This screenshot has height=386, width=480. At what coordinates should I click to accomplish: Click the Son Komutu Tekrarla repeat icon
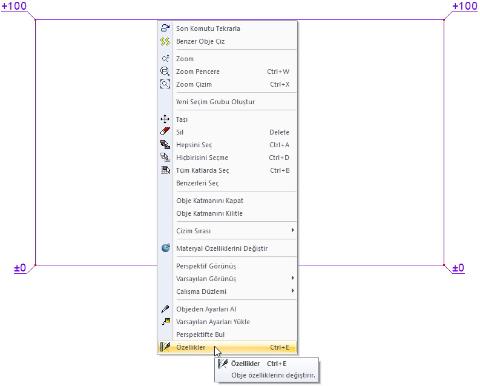click(165, 28)
